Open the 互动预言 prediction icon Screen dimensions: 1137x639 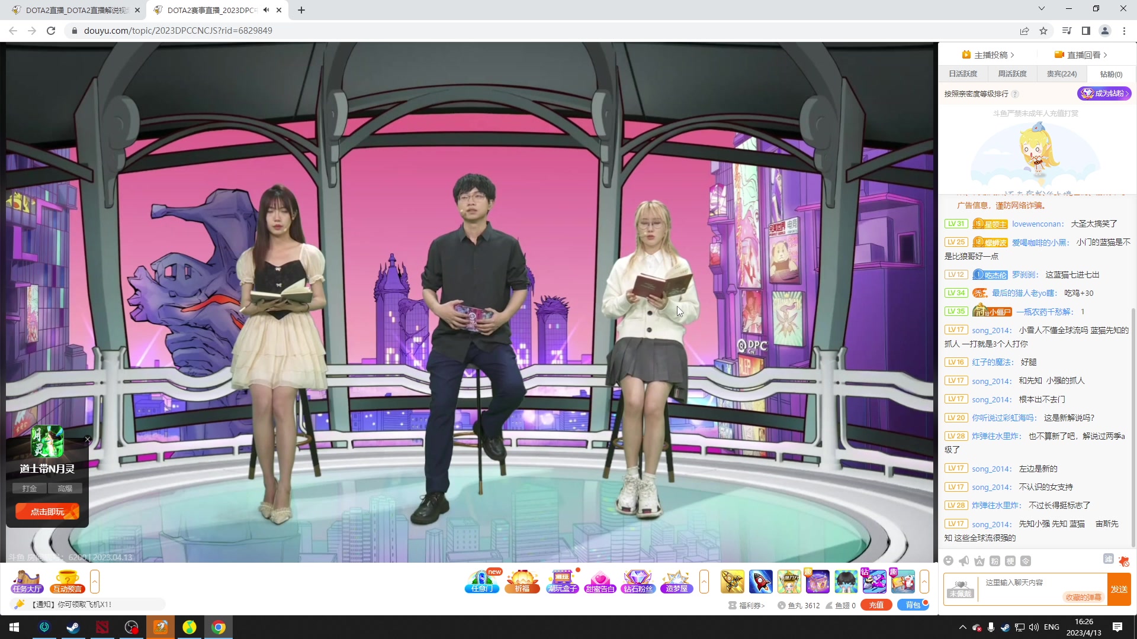[67, 582]
